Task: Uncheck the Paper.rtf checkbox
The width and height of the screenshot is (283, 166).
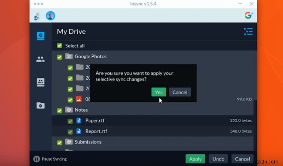Action: pos(70,121)
